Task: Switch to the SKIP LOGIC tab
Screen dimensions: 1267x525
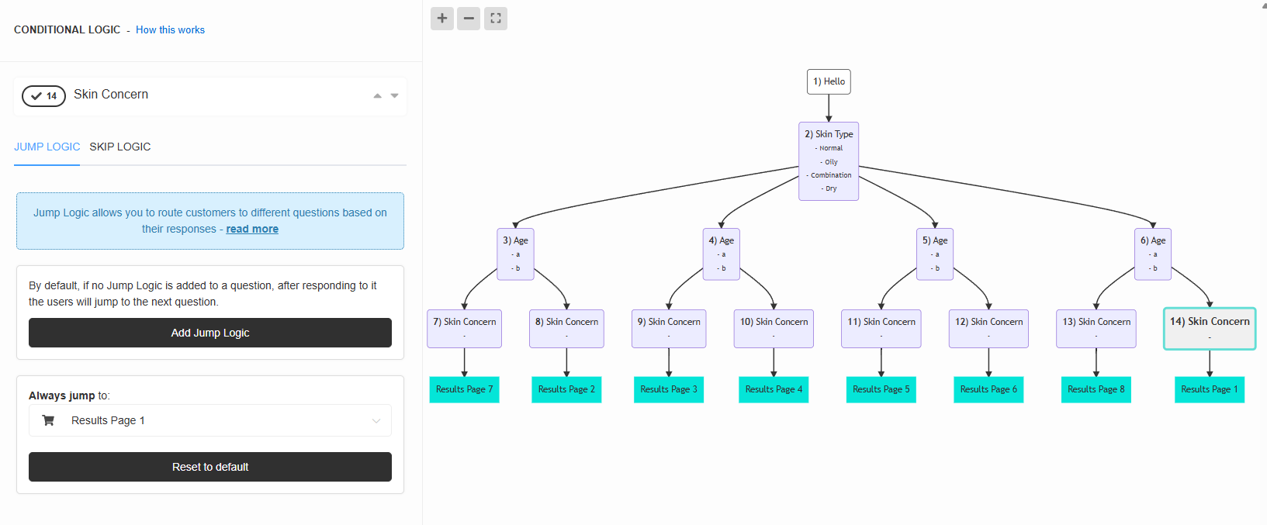Action: [120, 147]
